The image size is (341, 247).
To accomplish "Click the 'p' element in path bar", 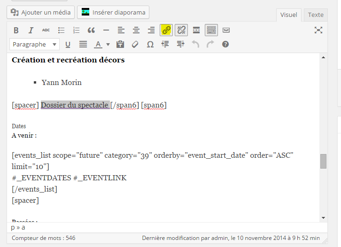I will 13,228.
